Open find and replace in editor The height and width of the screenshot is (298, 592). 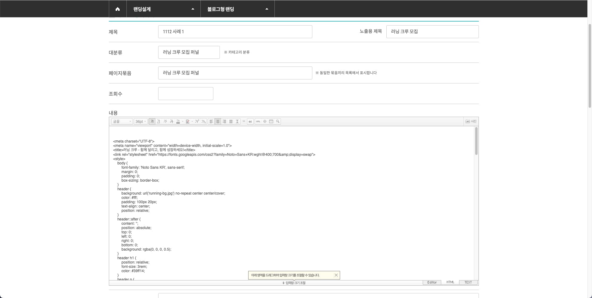point(277,122)
